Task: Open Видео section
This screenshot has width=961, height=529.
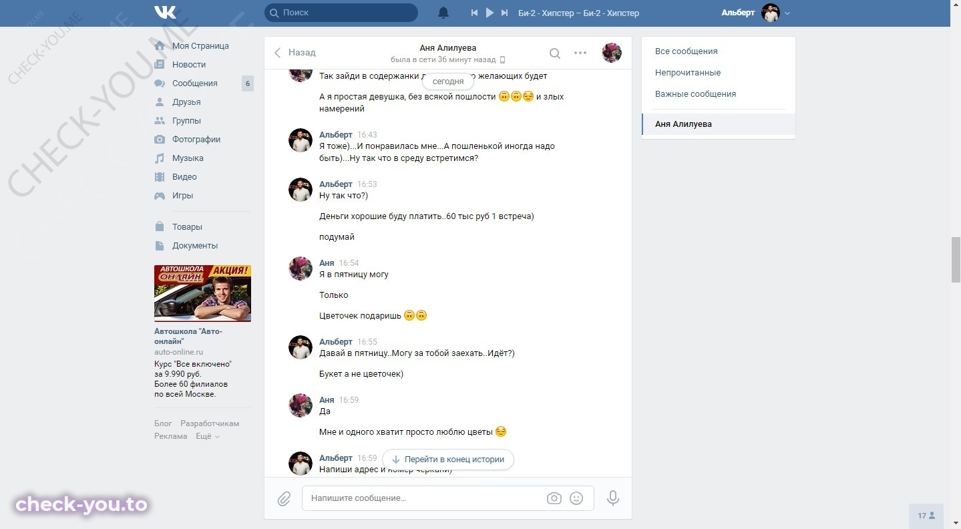Action: tap(184, 177)
